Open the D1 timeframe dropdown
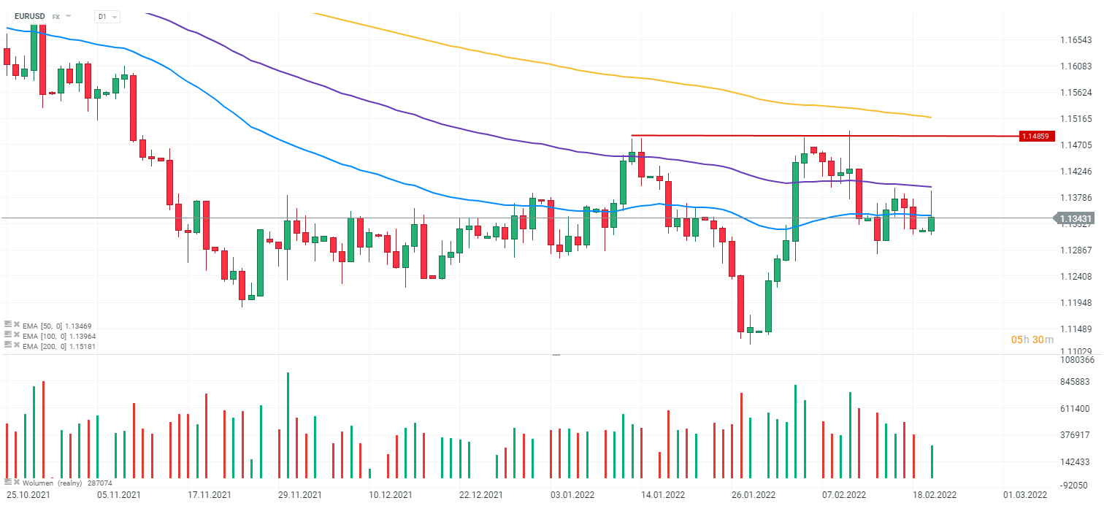This screenshot has height=506, width=1104. (107, 16)
